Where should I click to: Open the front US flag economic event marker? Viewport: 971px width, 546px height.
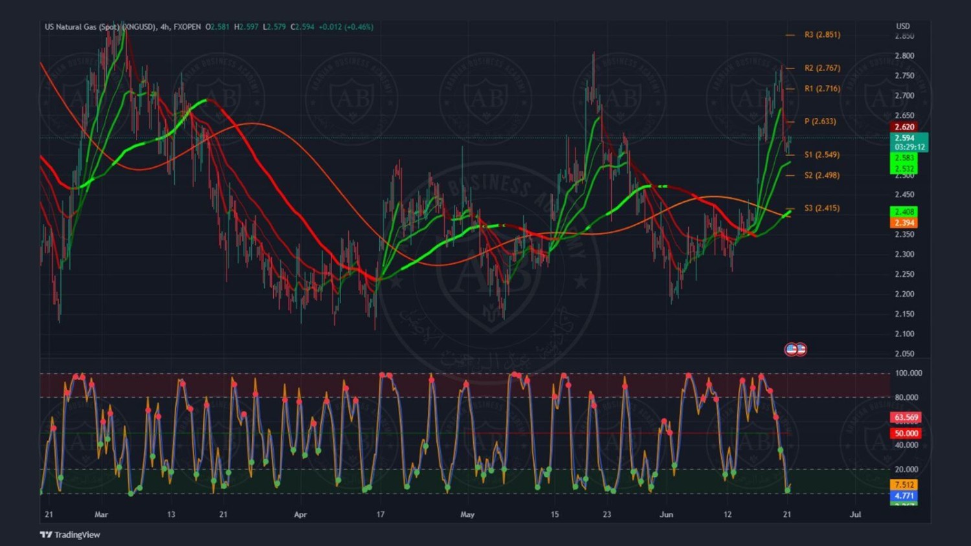[x=791, y=349]
